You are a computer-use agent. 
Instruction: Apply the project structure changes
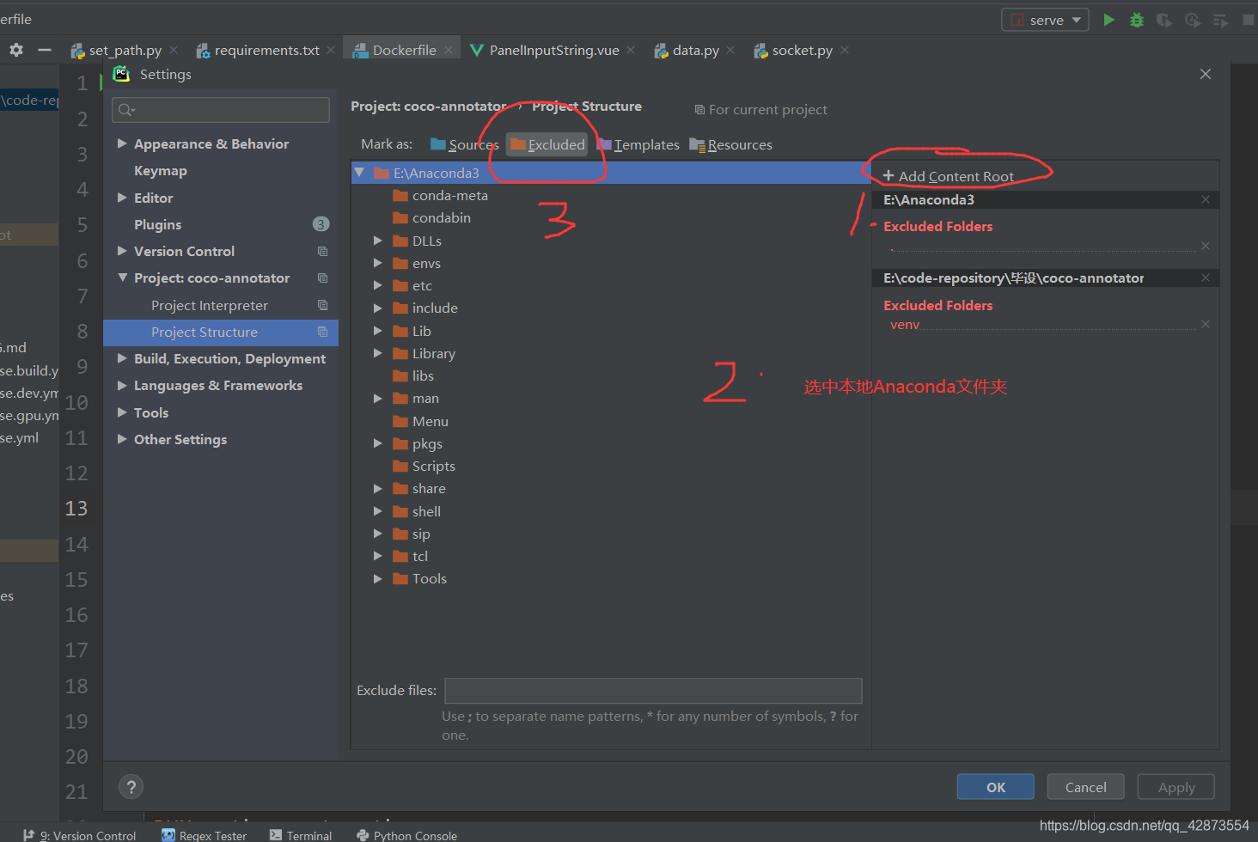tap(1175, 786)
